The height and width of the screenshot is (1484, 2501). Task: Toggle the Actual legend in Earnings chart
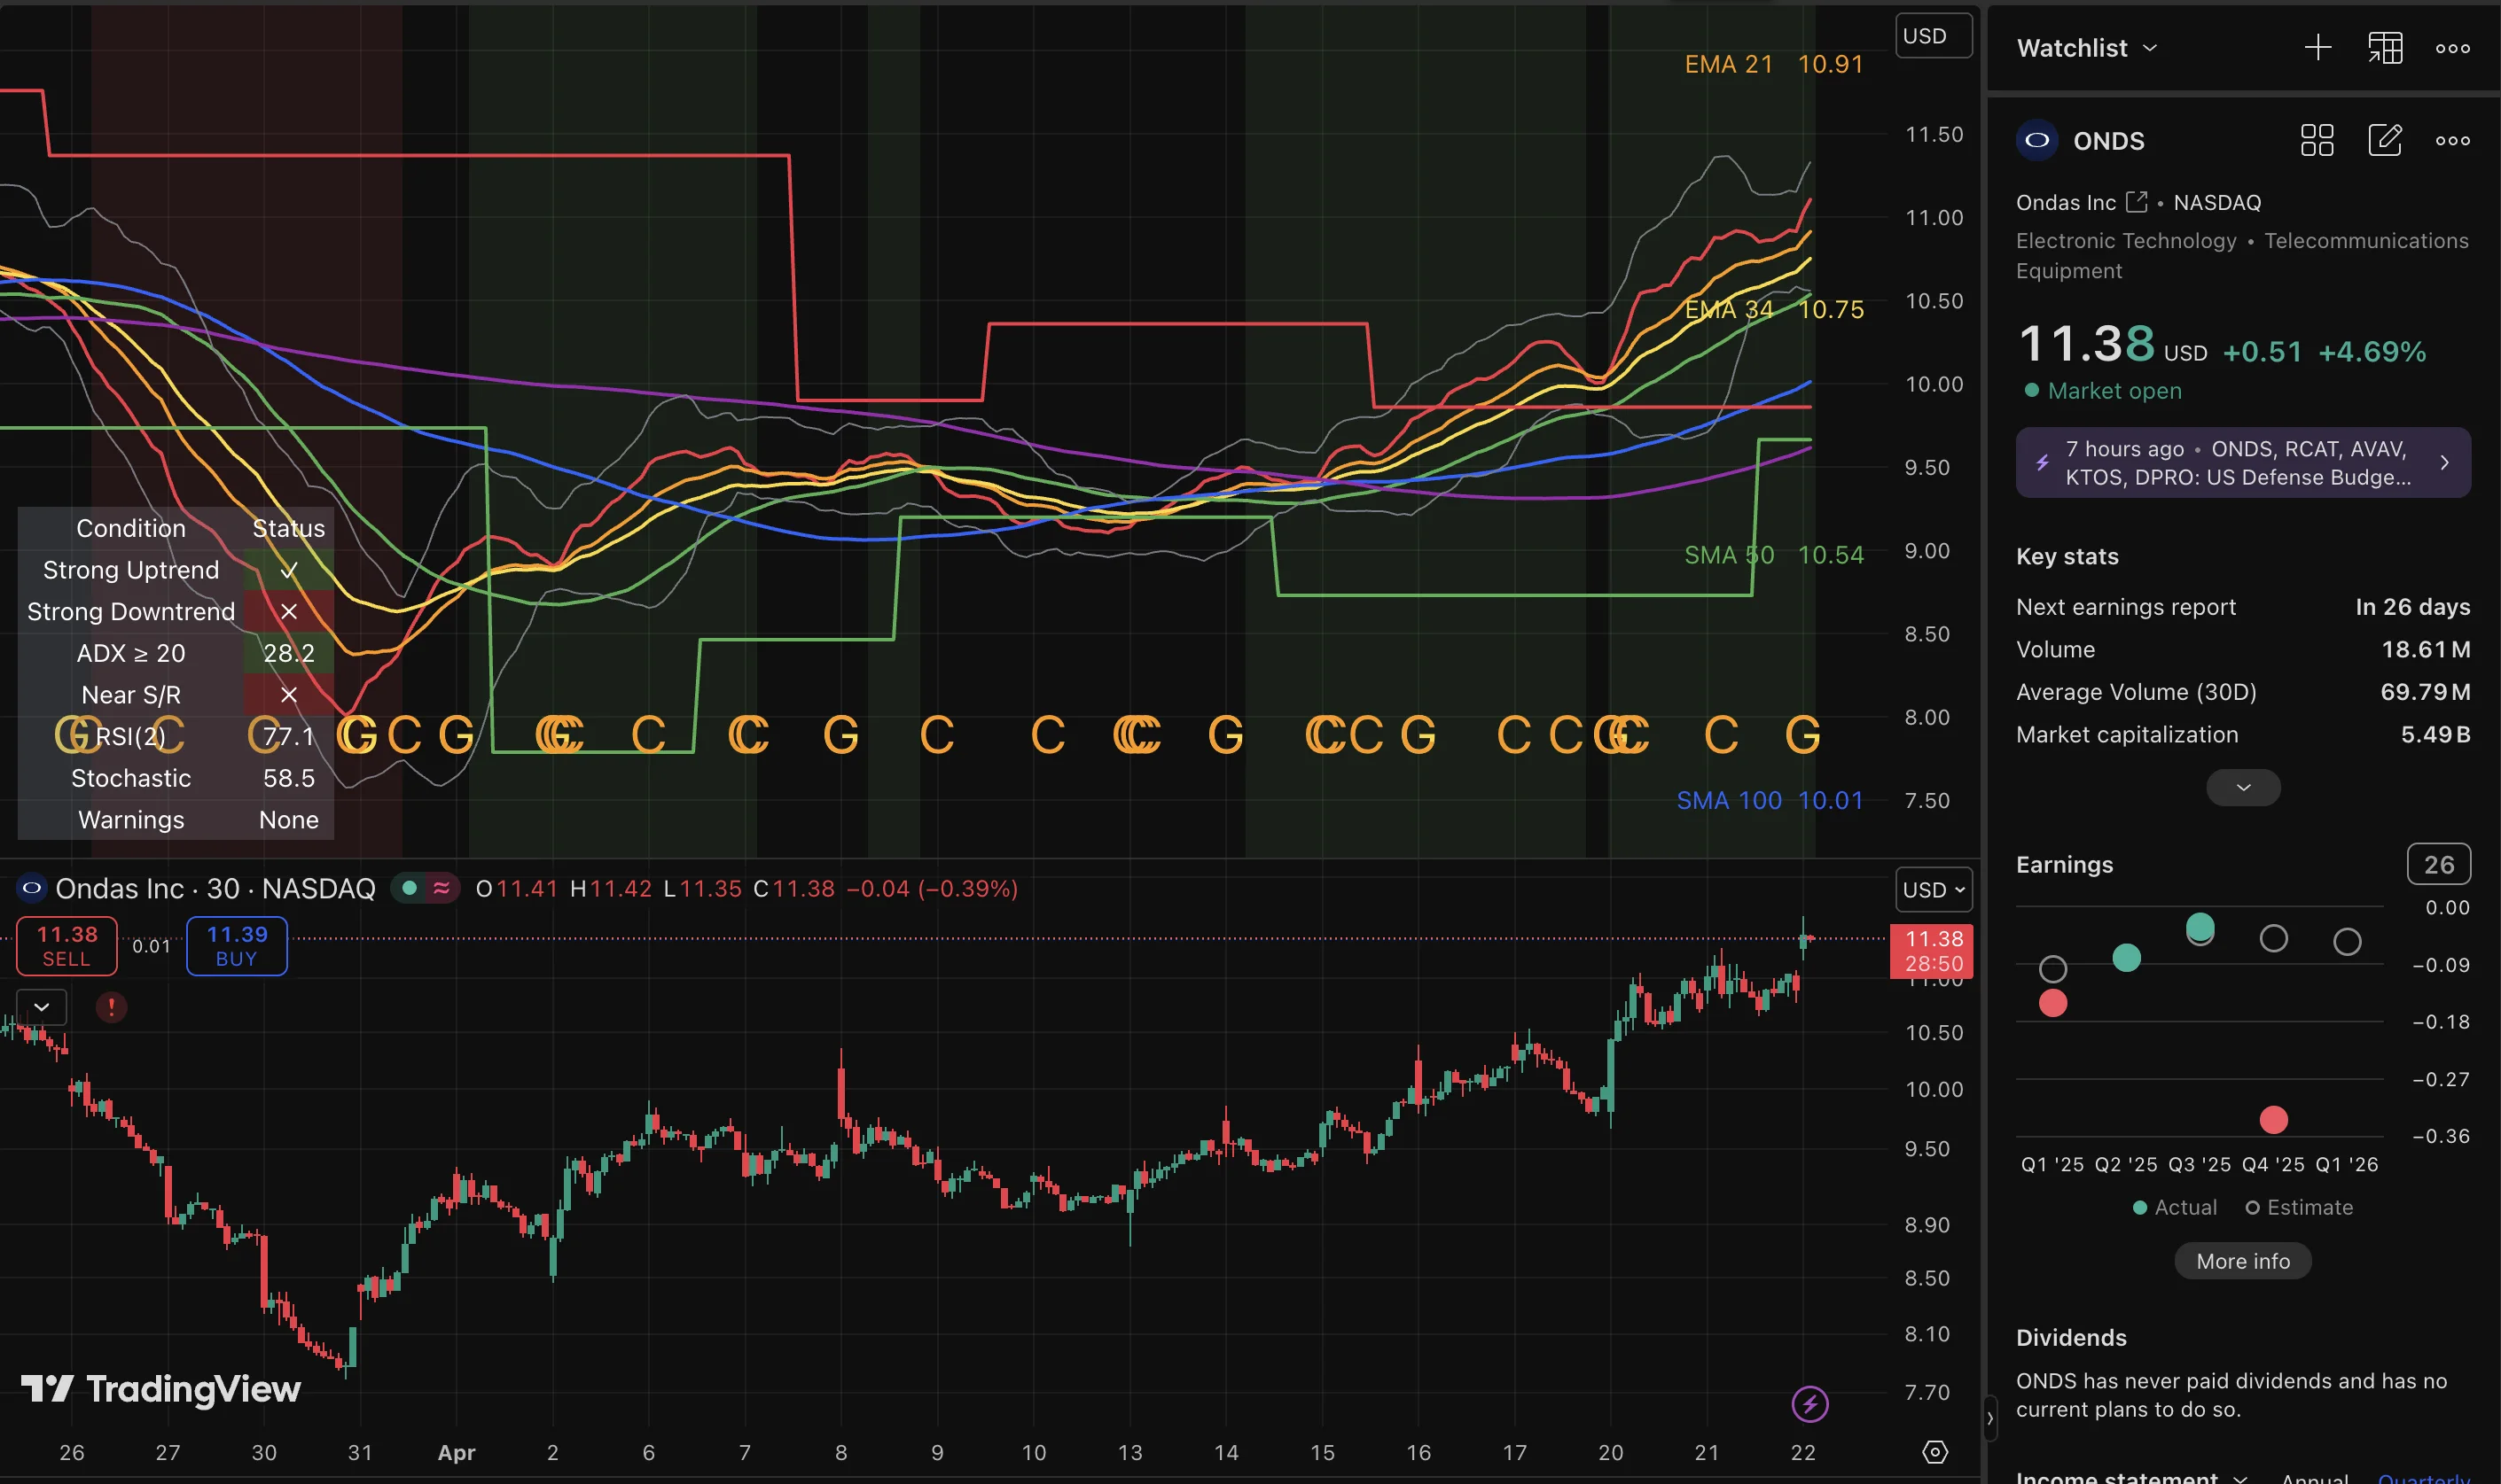pyautogui.click(x=2174, y=1207)
